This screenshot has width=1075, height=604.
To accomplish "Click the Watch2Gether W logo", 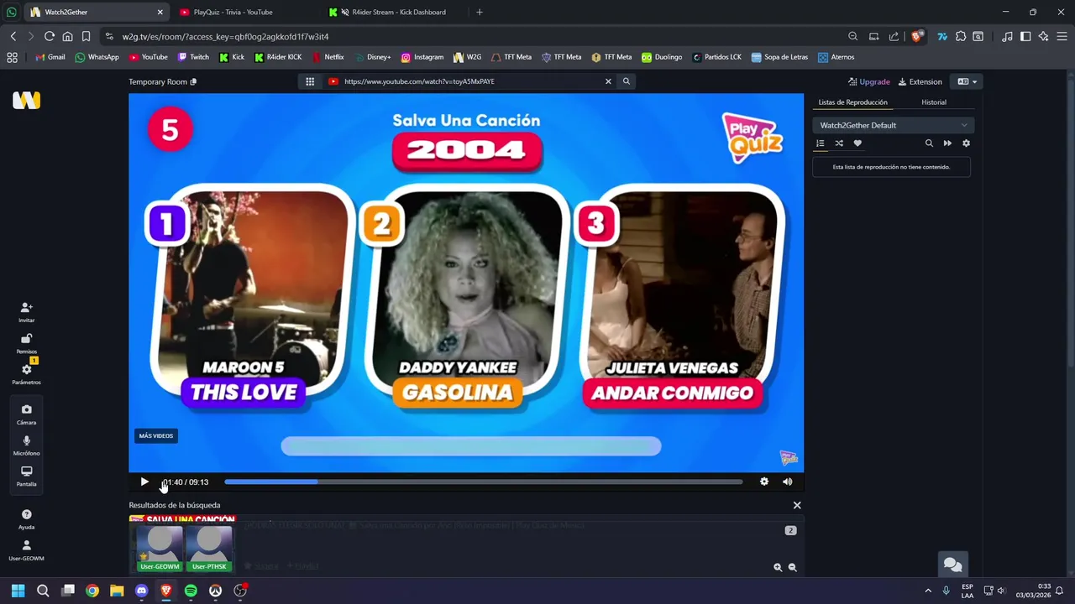I will pos(26,101).
